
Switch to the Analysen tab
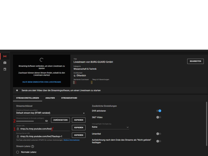[50, 98]
